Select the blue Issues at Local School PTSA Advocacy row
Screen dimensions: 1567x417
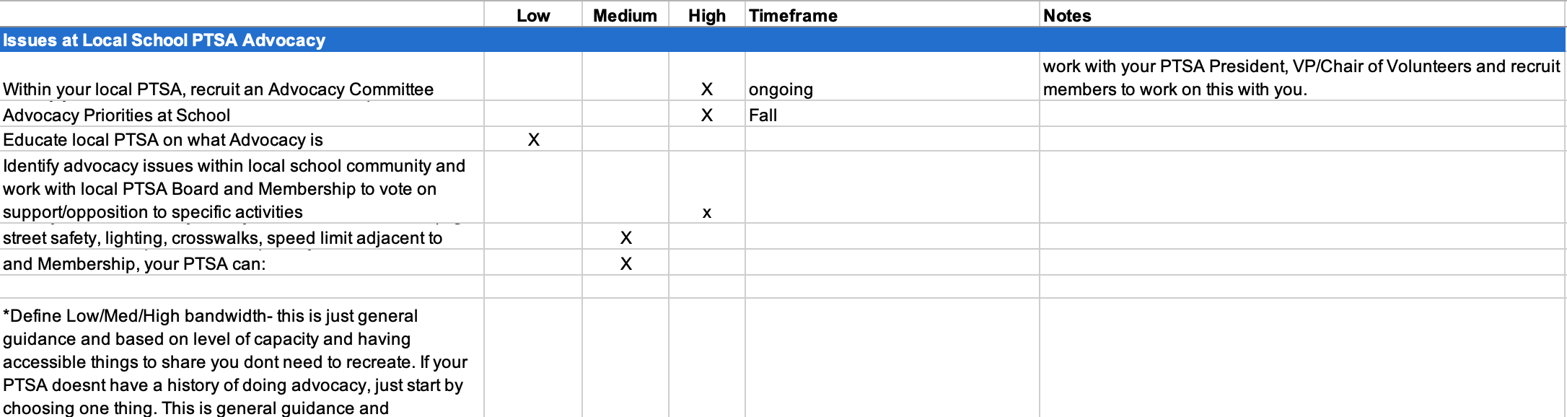click(783, 40)
